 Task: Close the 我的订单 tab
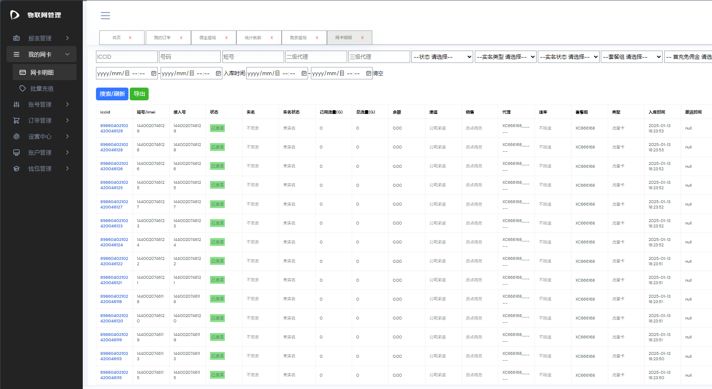click(x=181, y=38)
